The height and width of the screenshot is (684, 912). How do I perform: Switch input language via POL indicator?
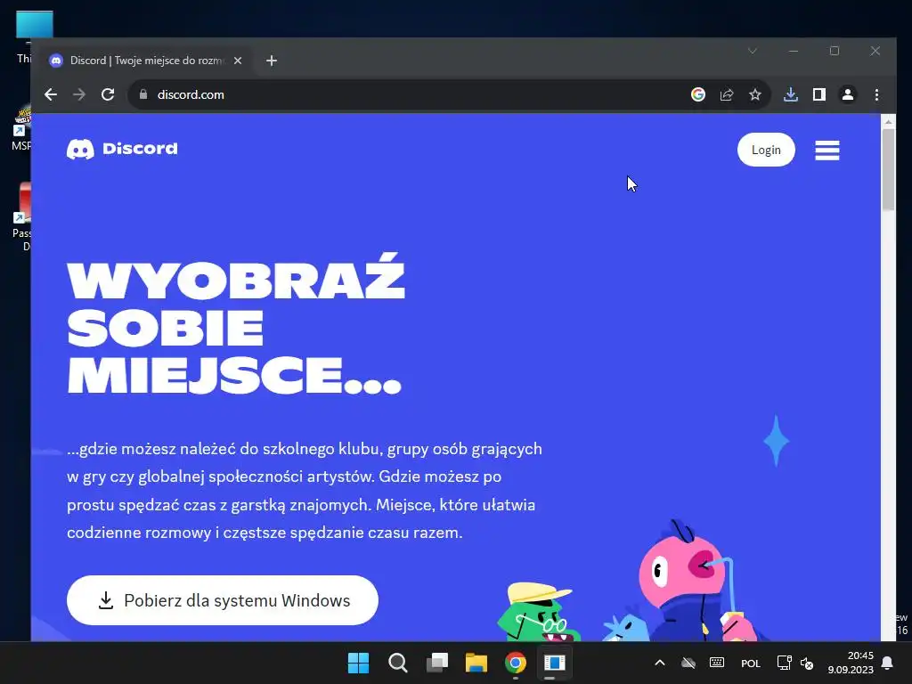[750, 663]
